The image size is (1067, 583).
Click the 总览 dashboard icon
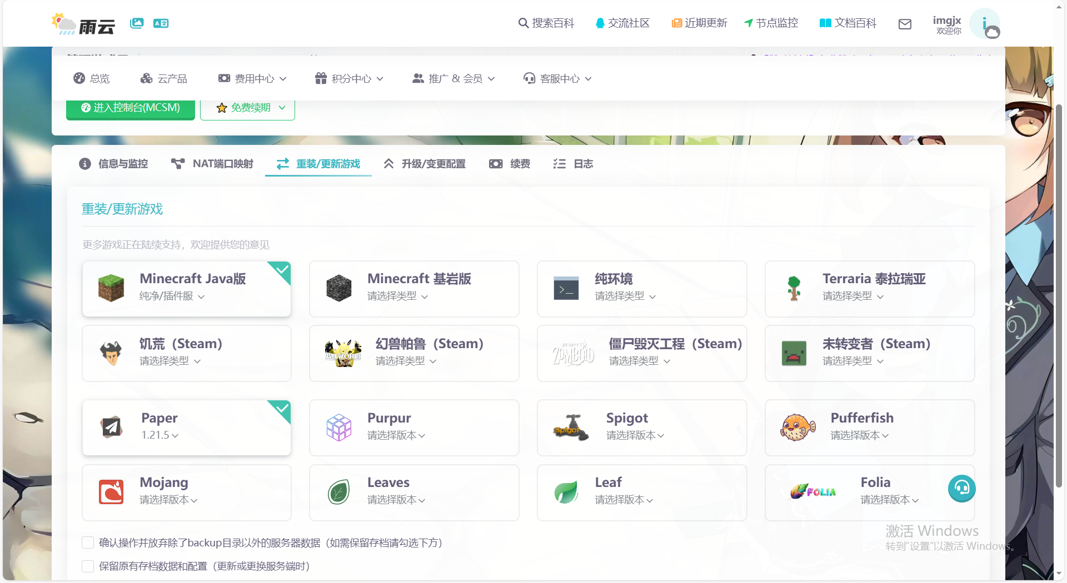(79, 78)
